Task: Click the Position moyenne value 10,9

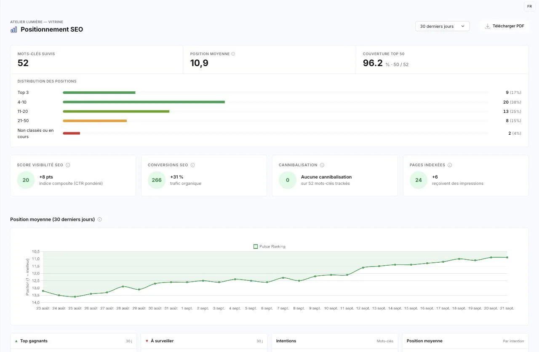Action: [x=199, y=63]
